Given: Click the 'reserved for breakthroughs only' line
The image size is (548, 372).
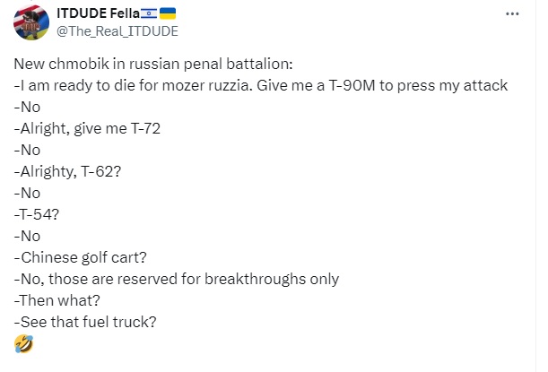Looking at the screenshot, I should pos(177,279).
